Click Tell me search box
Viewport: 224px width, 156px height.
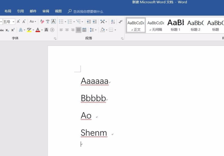(86, 12)
